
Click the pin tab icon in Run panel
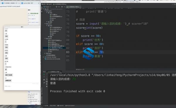tap(44, 83)
